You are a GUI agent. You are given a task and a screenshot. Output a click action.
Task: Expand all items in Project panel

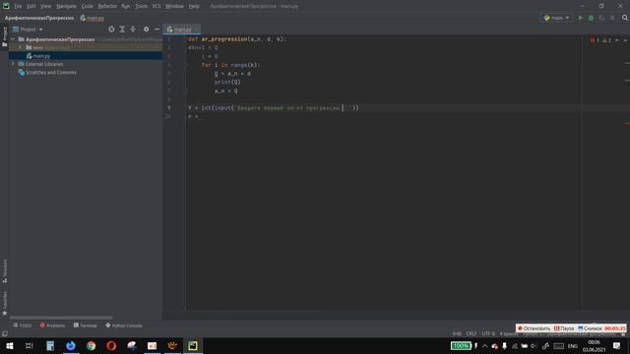tap(122, 29)
